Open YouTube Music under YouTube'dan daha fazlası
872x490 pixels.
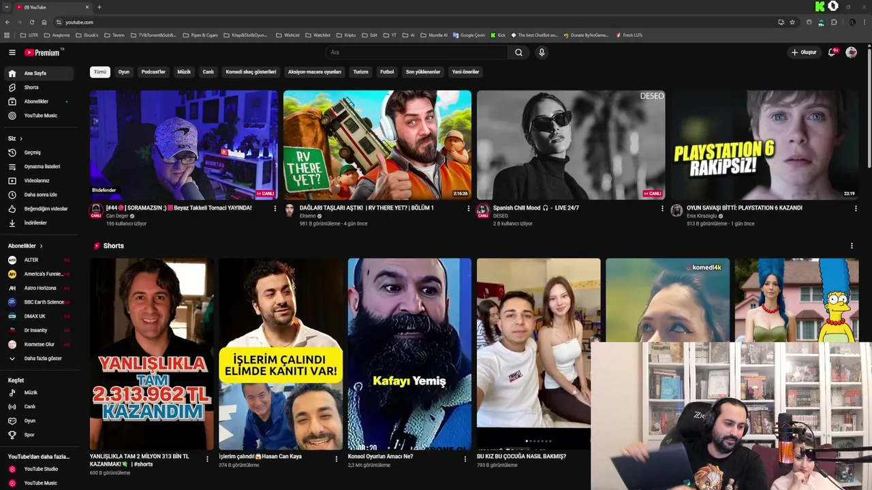40,483
